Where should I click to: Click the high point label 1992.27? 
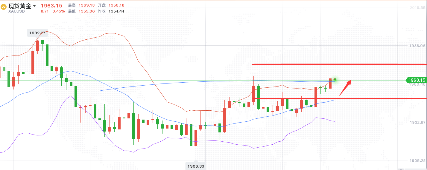(x=37, y=33)
